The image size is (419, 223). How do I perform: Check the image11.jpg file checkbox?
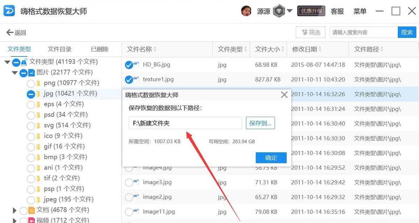click(129, 212)
